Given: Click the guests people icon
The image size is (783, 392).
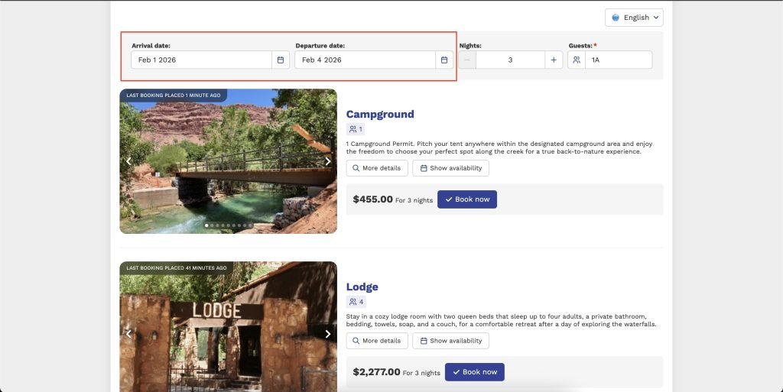Looking at the screenshot, I should point(577,60).
